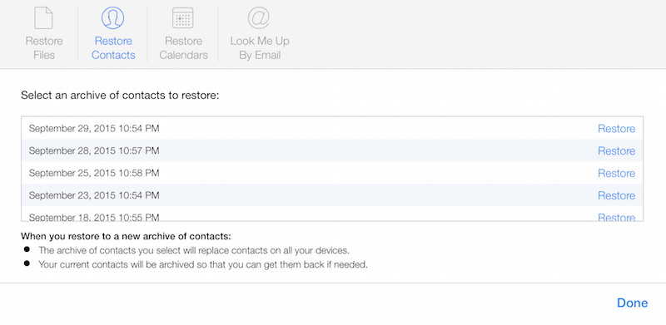
Task: Restore the September 29, 2015 archive
Action: tap(616, 129)
